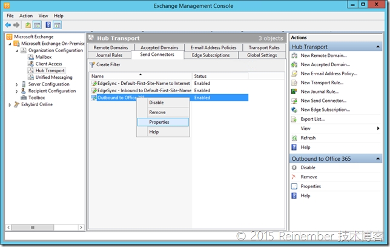390x247 pixels.
Task: Switch to the E-mail Address Policies tab
Action: tap(213, 47)
